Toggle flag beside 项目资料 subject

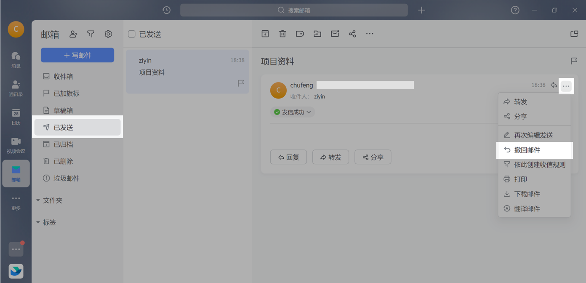pos(574,61)
